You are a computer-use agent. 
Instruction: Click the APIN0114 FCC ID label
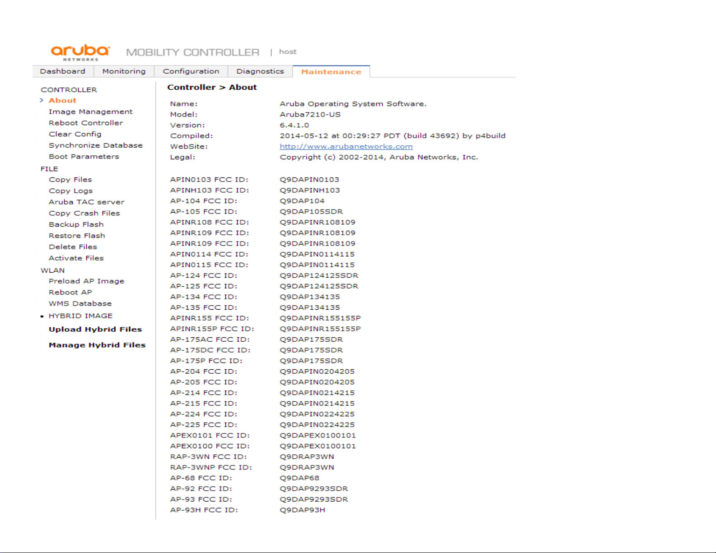point(209,254)
